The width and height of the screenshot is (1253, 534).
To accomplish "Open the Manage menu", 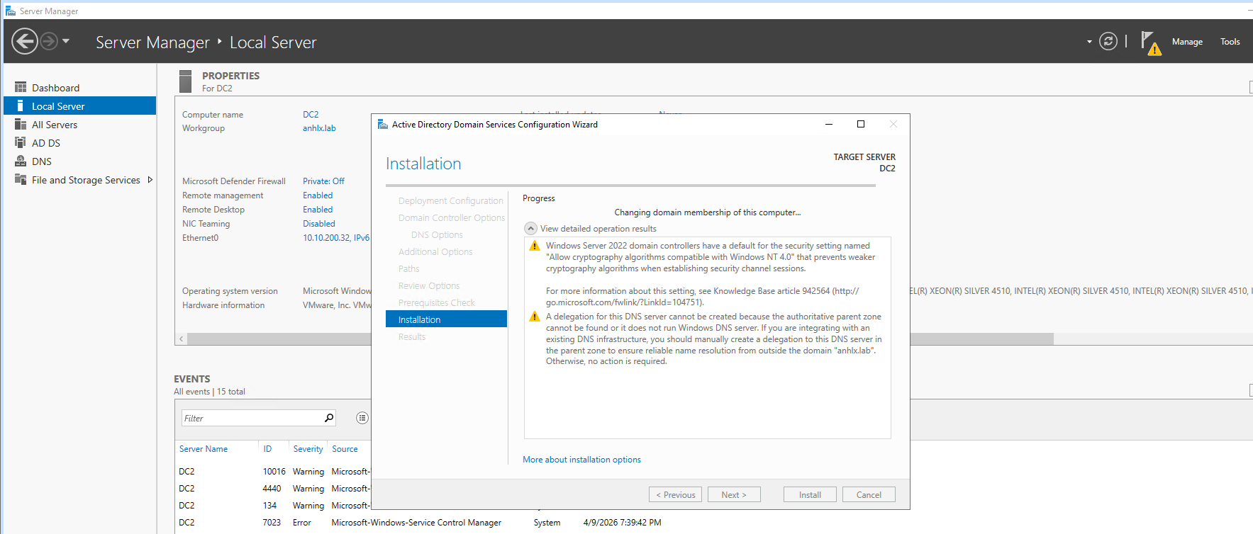I will 1186,42.
